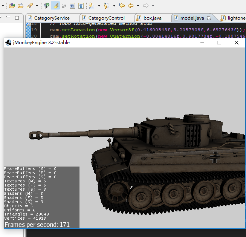Click the 'Objects = 5' stat line
The image size is (246, 237).
click(18, 206)
